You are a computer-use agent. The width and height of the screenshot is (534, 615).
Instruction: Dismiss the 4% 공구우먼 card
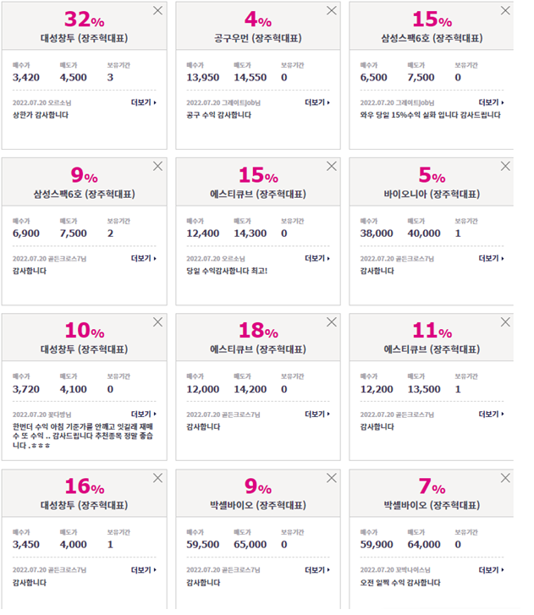click(332, 11)
